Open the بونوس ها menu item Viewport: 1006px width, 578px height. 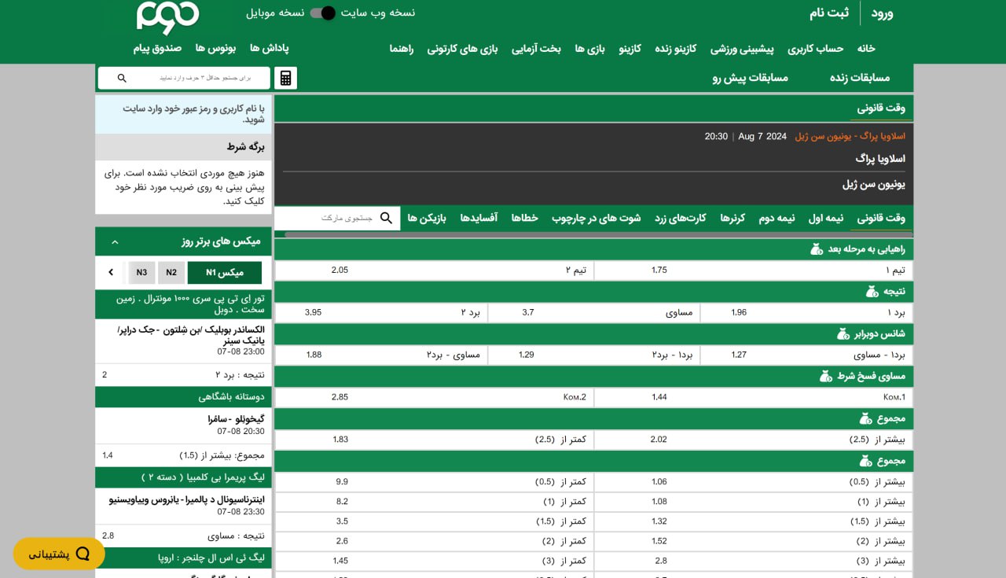[x=215, y=48]
